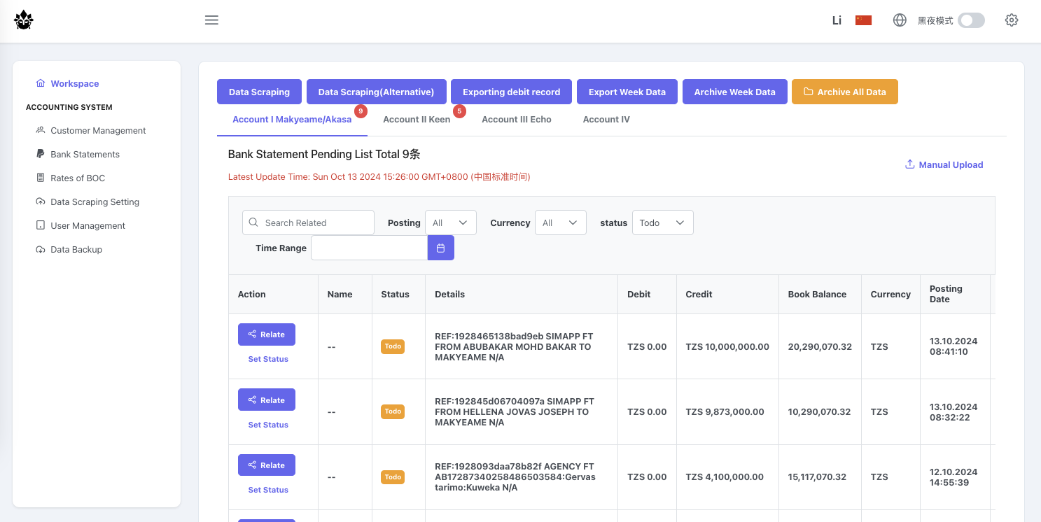Click the User Management icon
1041x522 pixels.
pos(41,225)
